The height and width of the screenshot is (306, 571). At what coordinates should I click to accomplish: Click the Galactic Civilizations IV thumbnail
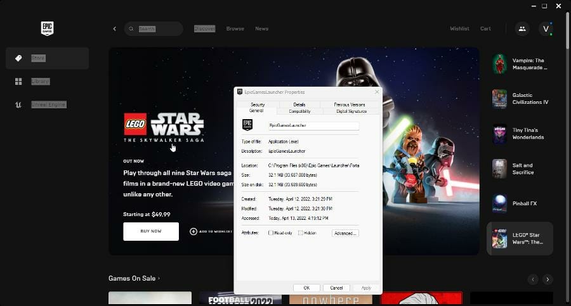[499, 99]
